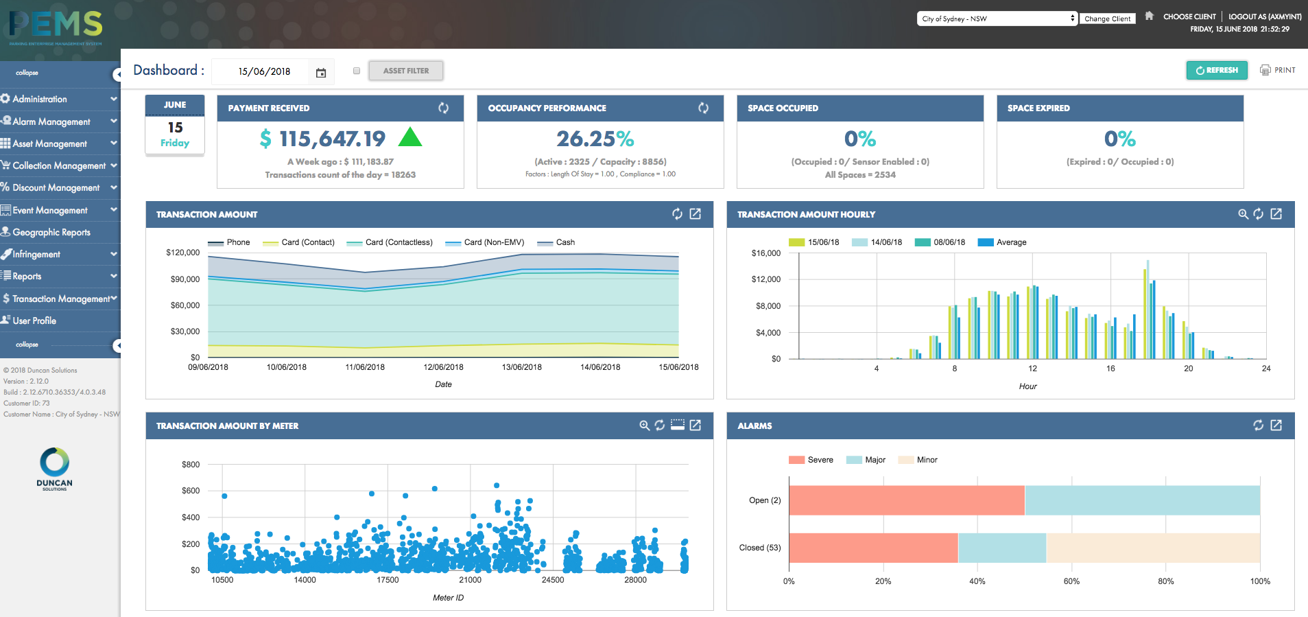Click the Average color swatch in hourly legend

point(985,242)
